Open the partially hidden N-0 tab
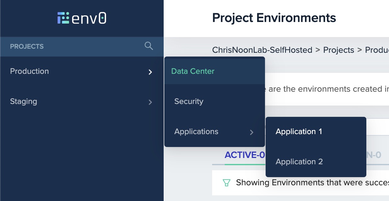 pyautogui.click(x=375, y=155)
